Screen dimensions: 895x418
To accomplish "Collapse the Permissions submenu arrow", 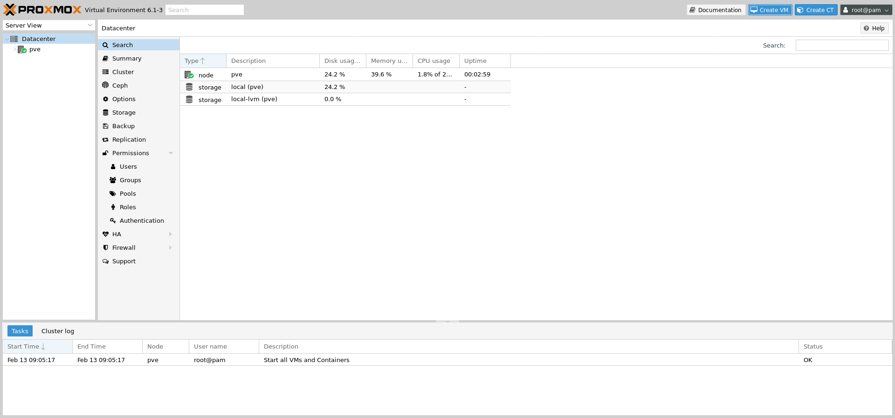I will coord(171,153).
